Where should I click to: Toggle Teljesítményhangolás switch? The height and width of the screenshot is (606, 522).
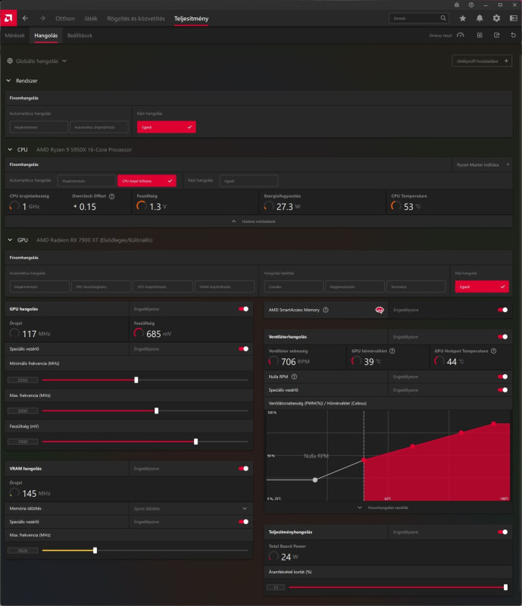(x=502, y=533)
